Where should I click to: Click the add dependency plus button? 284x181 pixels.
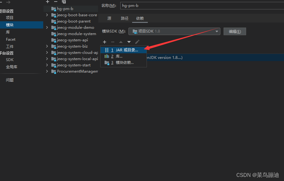105,42
